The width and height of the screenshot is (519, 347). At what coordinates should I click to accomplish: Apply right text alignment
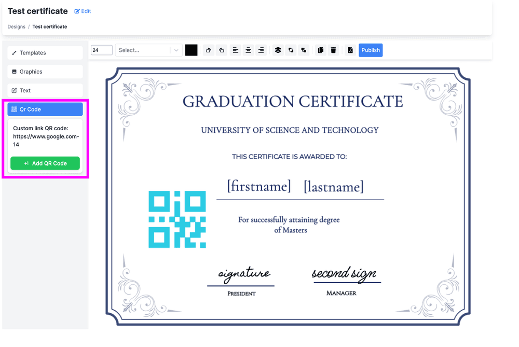click(x=261, y=50)
